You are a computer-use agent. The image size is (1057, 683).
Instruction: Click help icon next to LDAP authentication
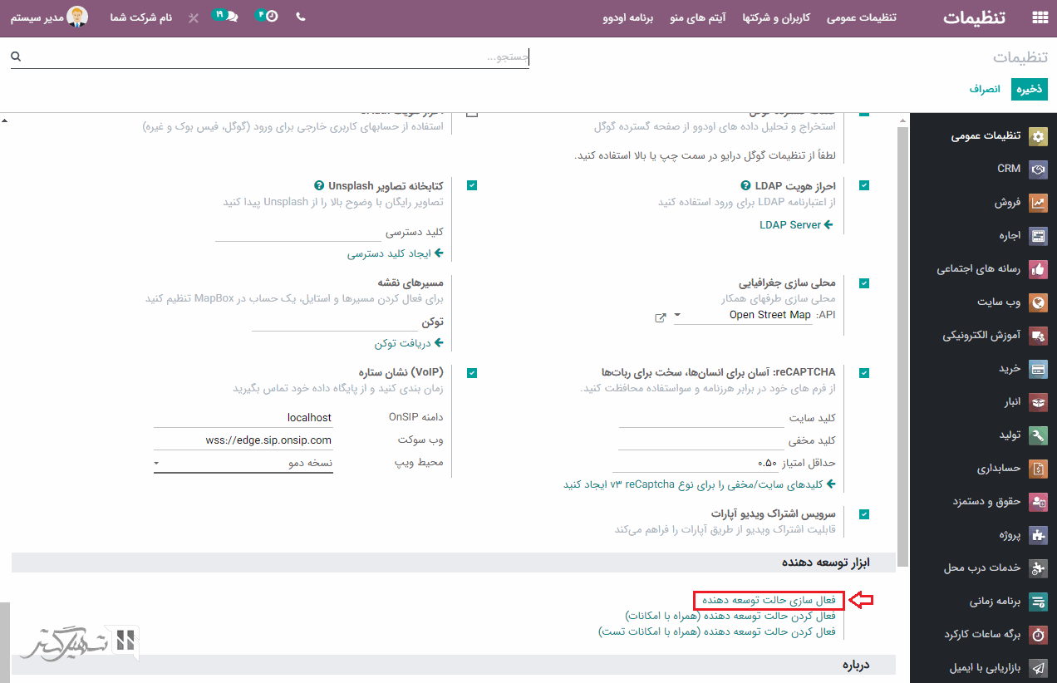pyautogui.click(x=745, y=186)
